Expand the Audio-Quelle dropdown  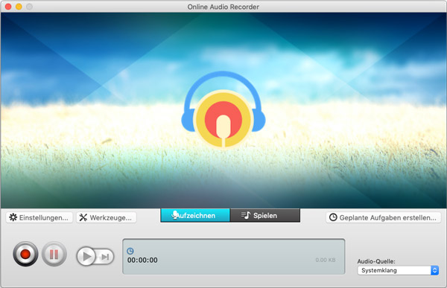(398, 270)
